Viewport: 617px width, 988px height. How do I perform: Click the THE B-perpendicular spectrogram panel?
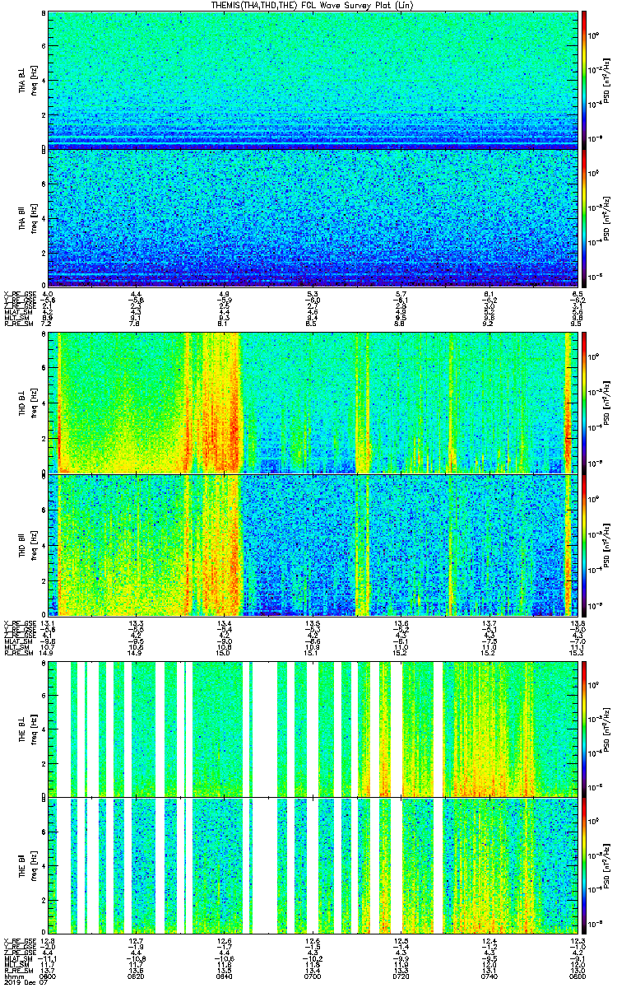click(313, 728)
